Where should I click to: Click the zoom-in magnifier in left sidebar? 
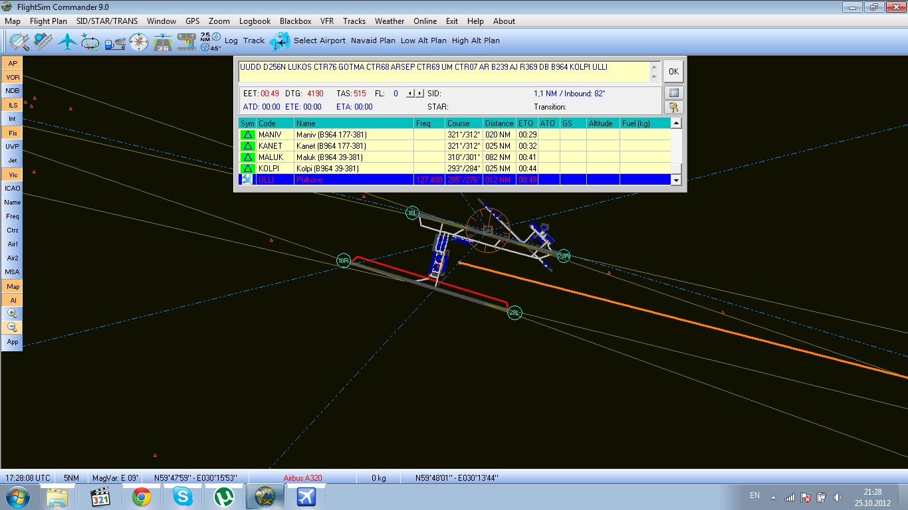pos(13,313)
